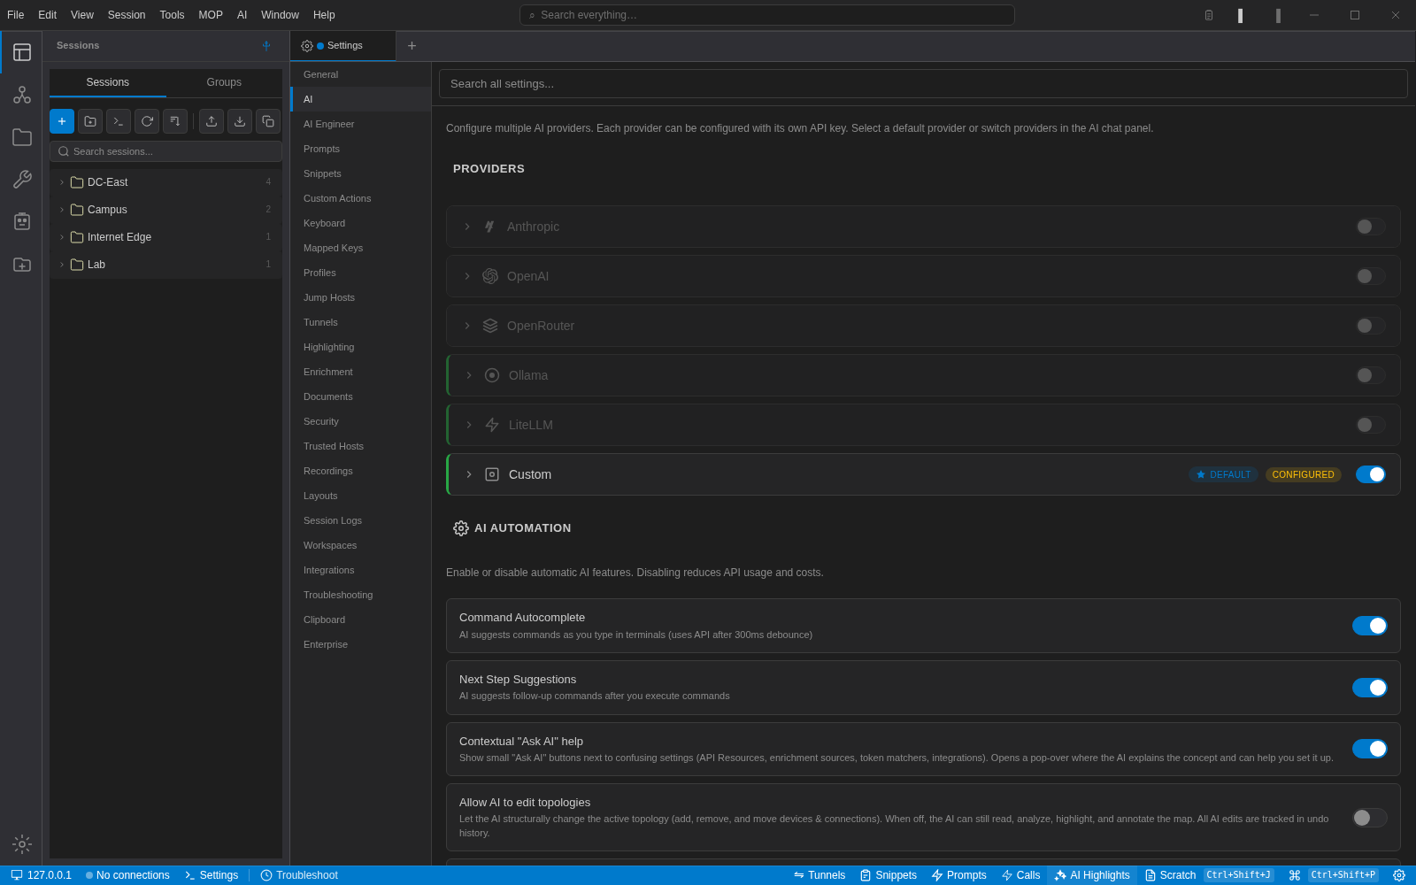Enable the Anthropic provider toggle

1371,227
